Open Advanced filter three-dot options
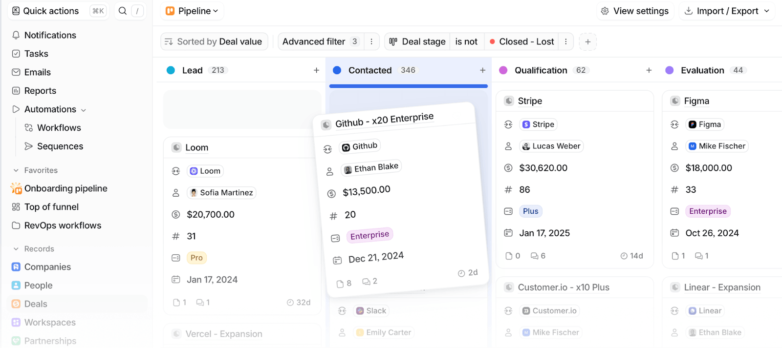Image resolution: width=782 pixels, height=348 pixels. pyautogui.click(x=371, y=42)
